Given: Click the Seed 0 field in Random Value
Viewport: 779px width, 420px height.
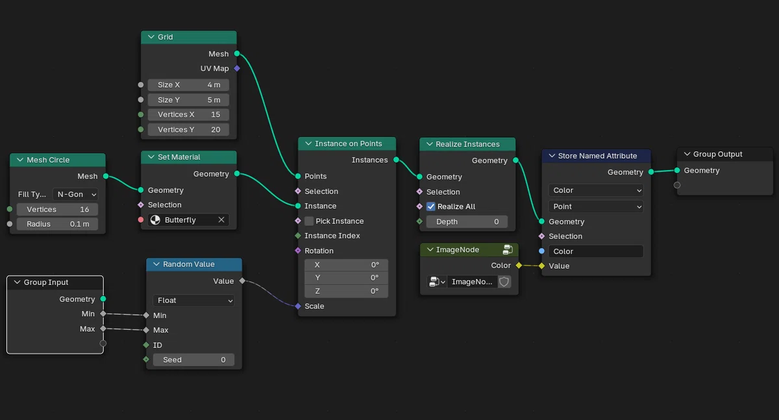Looking at the screenshot, I should [x=193, y=360].
